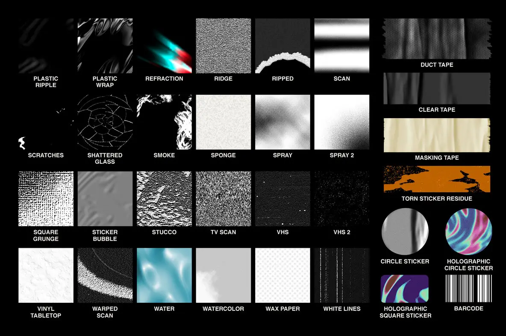
Task: Select the Sticker Bubble preview
Action: coord(105,198)
